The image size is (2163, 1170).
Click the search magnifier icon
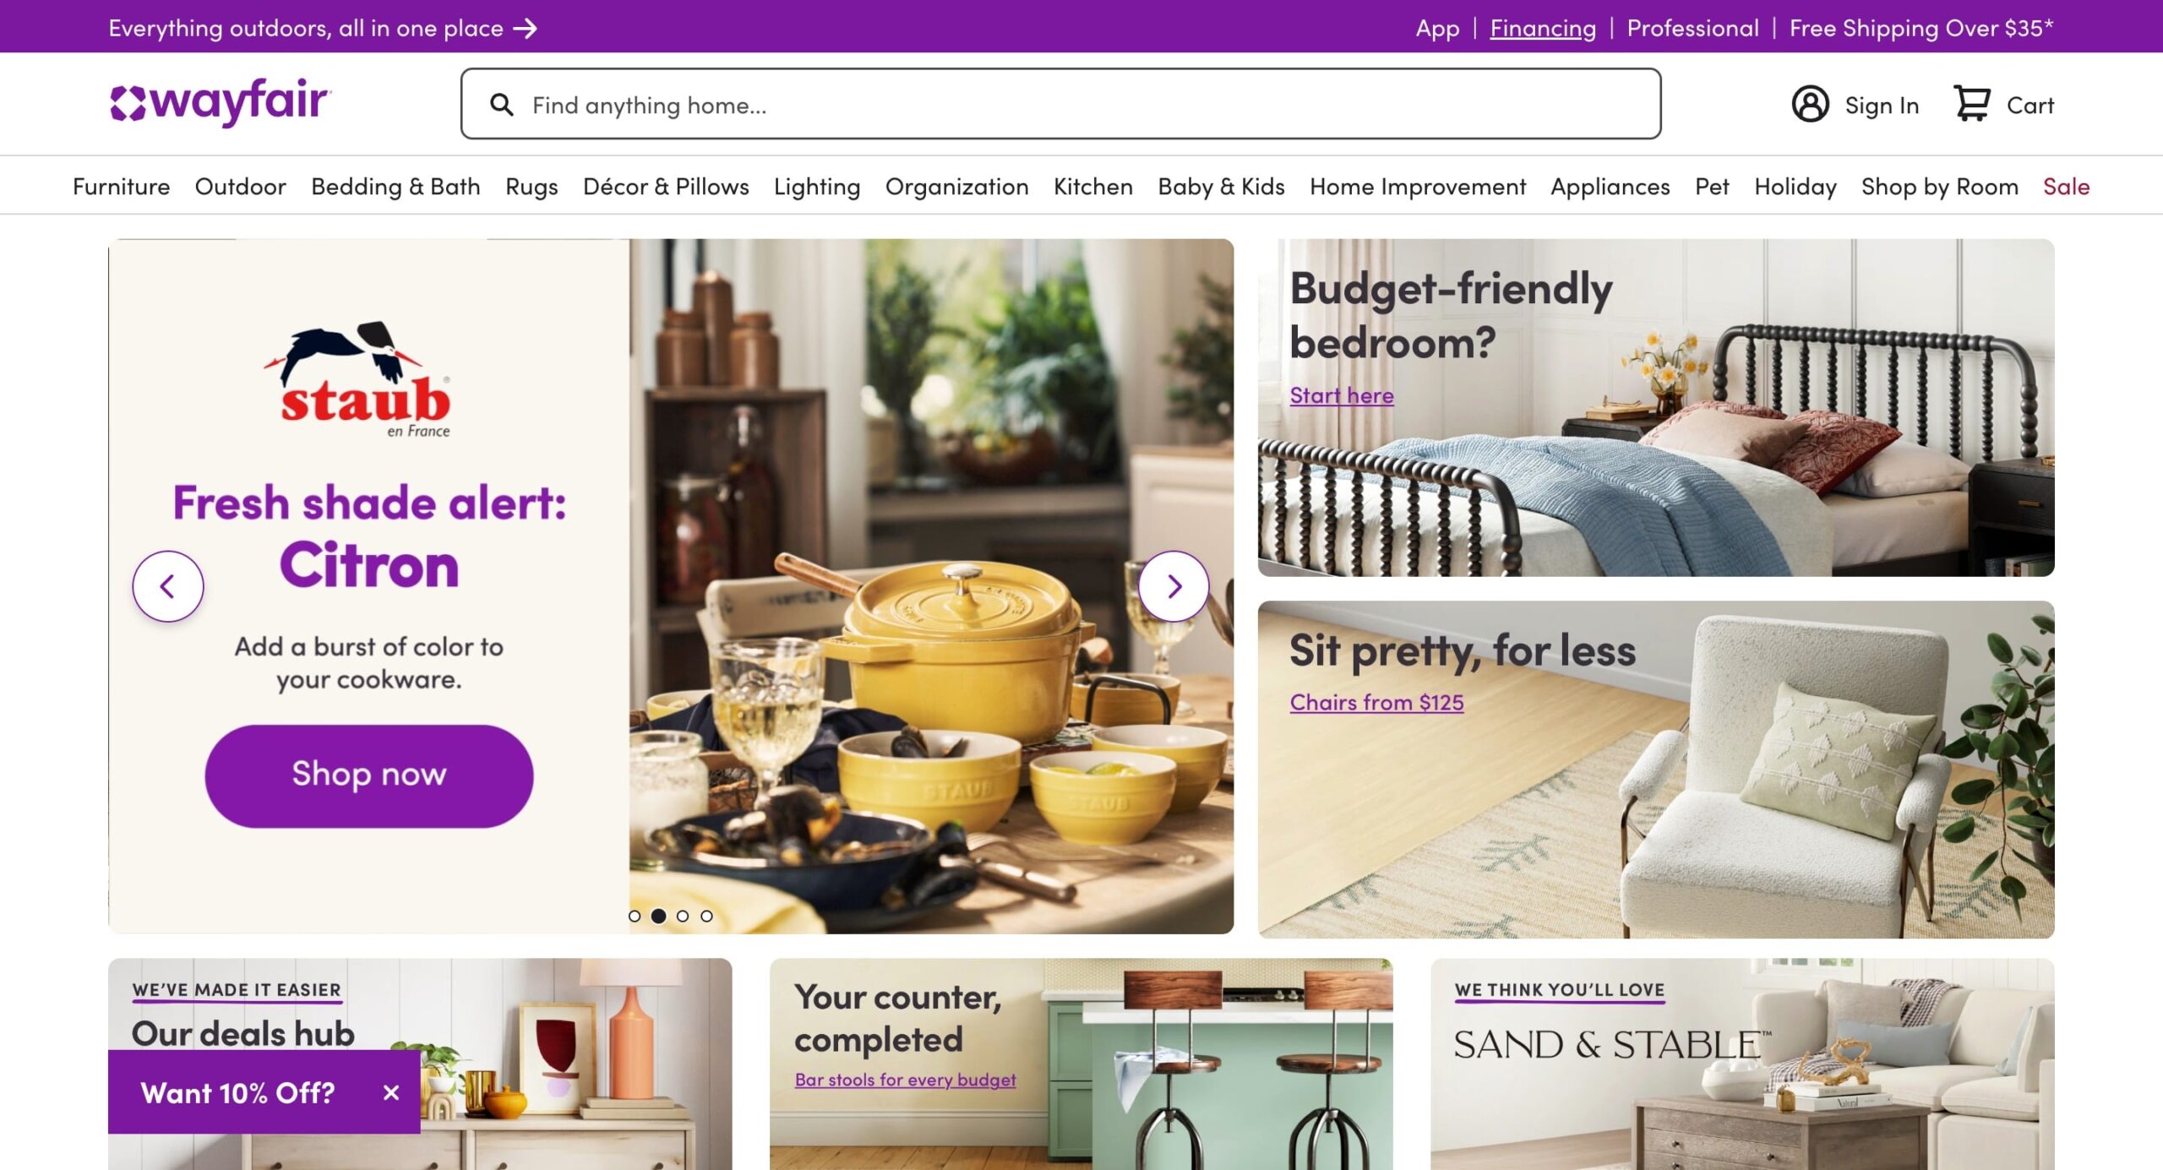[502, 105]
